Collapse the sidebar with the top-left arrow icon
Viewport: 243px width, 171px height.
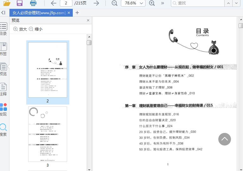pos(3,13)
